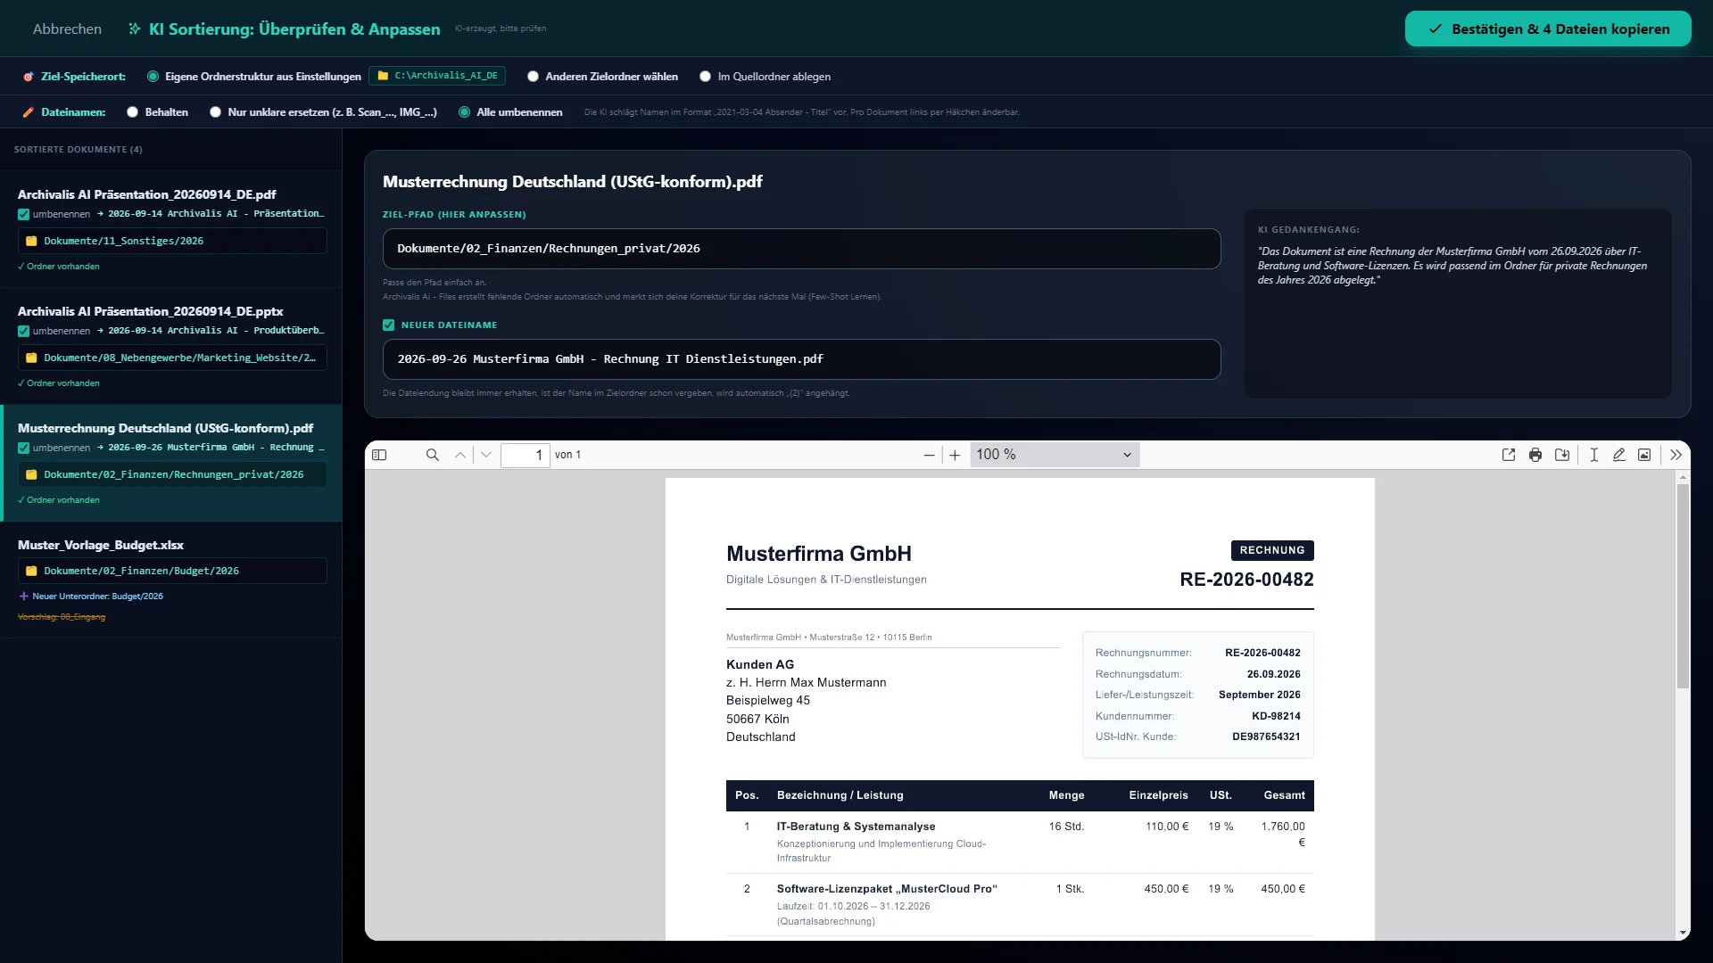Image resolution: width=1713 pixels, height=963 pixels.
Task: Toggle the PDF viewer sidebar icon
Action: click(379, 455)
